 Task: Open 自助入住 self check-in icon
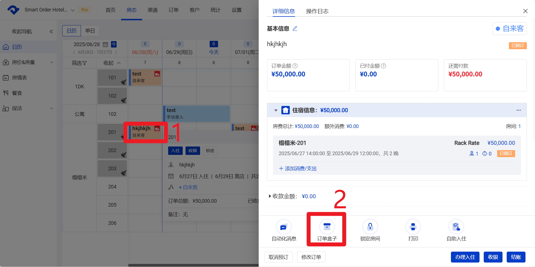pyautogui.click(x=456, y=227)
